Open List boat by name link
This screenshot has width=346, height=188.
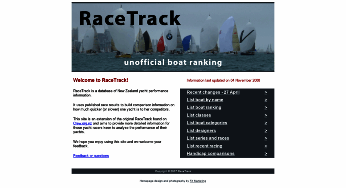coord(205,100)
